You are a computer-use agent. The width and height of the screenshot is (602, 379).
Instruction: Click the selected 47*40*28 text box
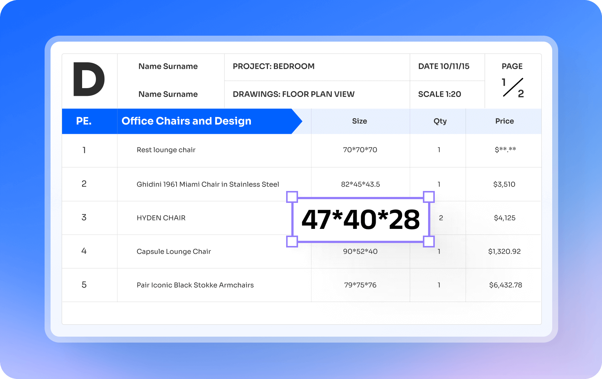pos(360,220)
